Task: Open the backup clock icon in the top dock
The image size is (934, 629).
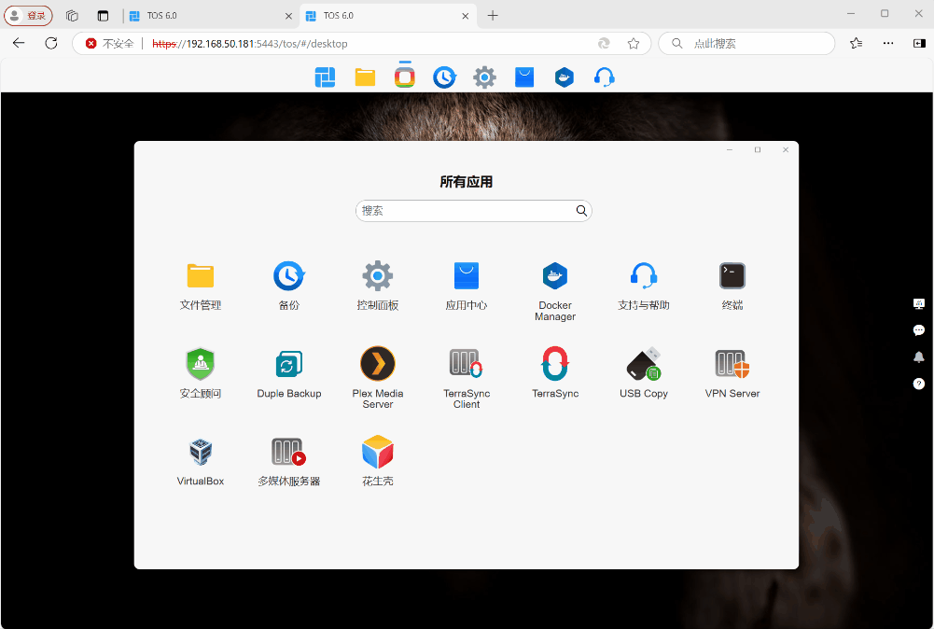Action: coord(444,77)
